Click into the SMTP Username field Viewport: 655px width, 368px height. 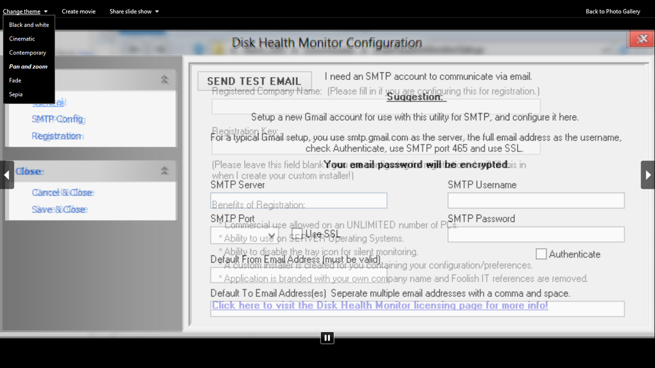pyautogui.click(x=536, y=200)
